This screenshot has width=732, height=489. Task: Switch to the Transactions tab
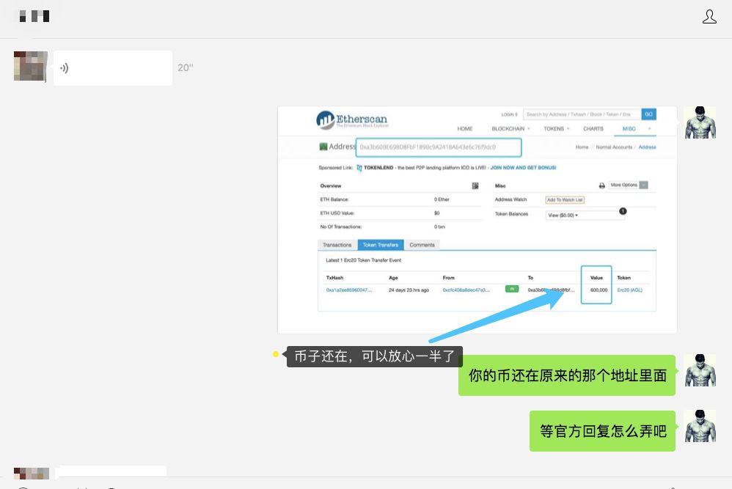point(336,243)
